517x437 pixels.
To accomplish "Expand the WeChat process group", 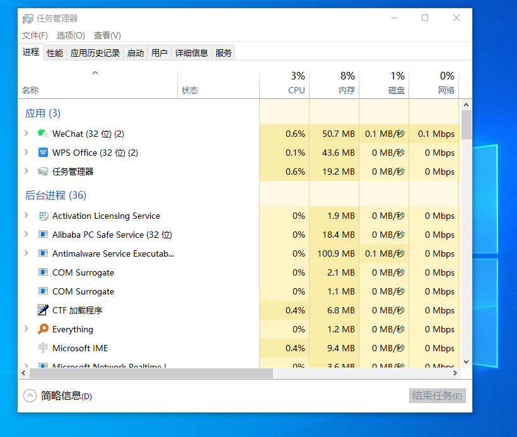I will tap(26, 133).
